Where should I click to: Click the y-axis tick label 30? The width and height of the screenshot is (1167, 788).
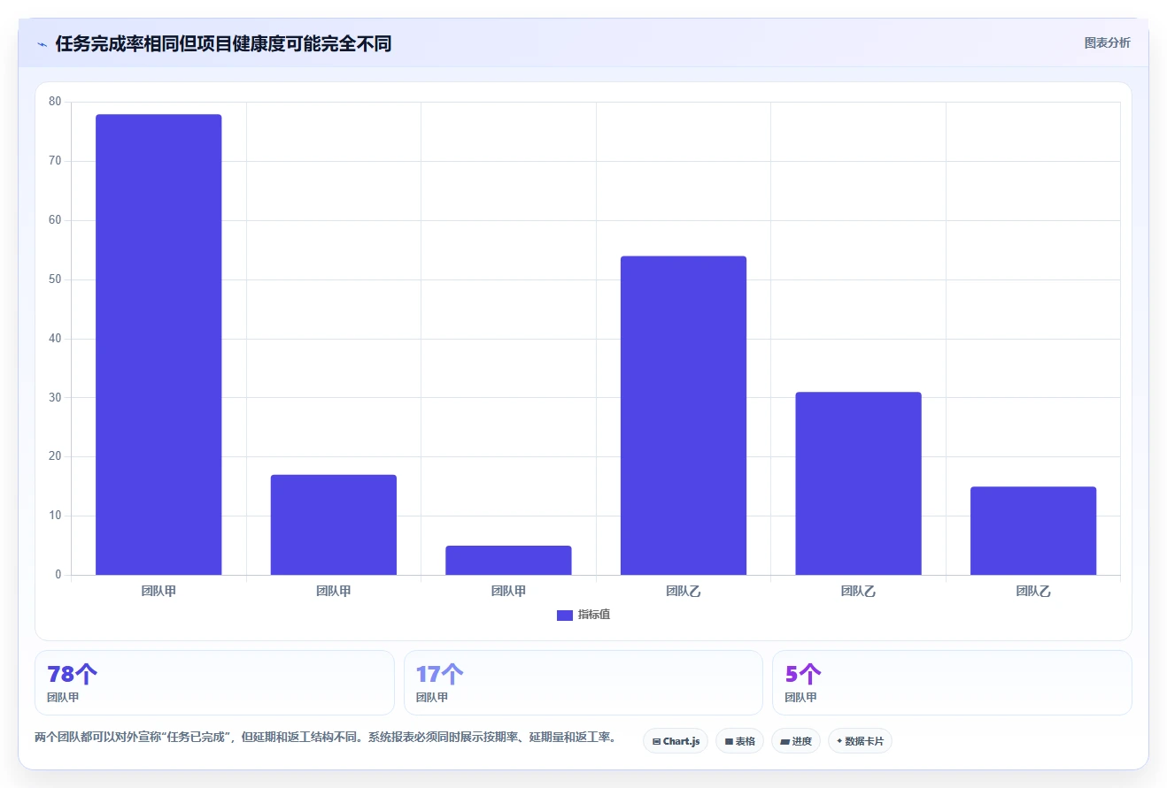55,398
